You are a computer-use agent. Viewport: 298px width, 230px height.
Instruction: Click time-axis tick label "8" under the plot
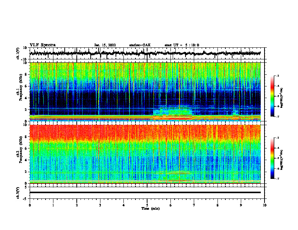217,205
